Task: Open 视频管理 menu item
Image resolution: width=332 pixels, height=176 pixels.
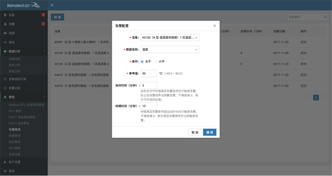Action: (15, 136)
